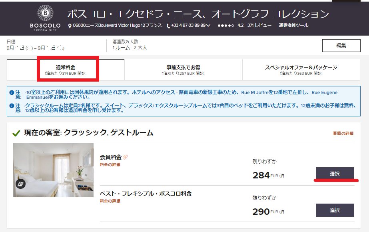Open the スペシャルオファー＆パッケージ tab
This screenshot has height=232, width=369.
(x=301, y=70)
